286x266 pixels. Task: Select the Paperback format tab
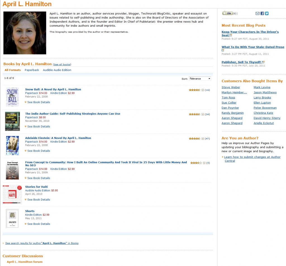(32, 70)
